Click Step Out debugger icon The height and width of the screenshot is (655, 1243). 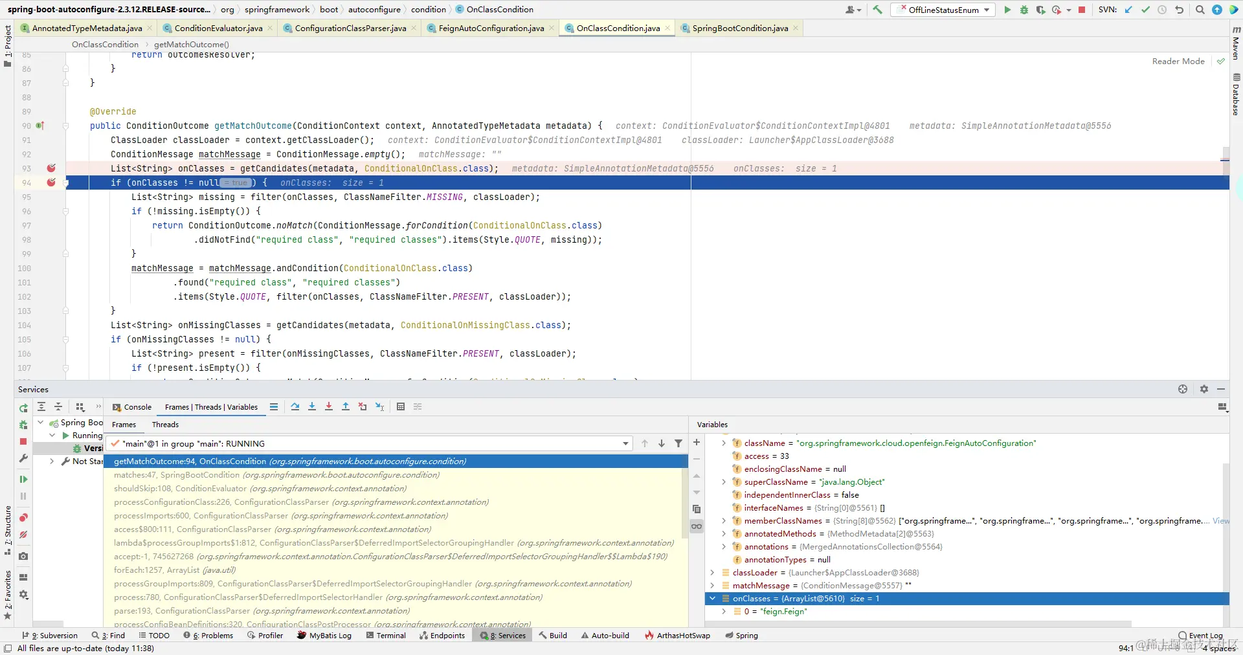click(346, 406)
